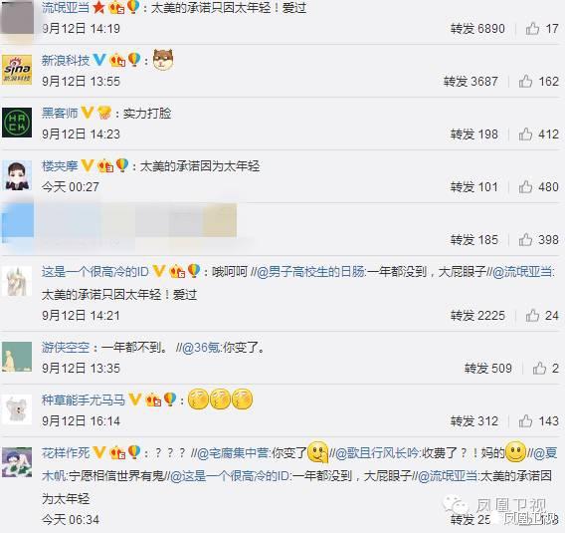Open 花样作死 username link

[x=66, y=452]
